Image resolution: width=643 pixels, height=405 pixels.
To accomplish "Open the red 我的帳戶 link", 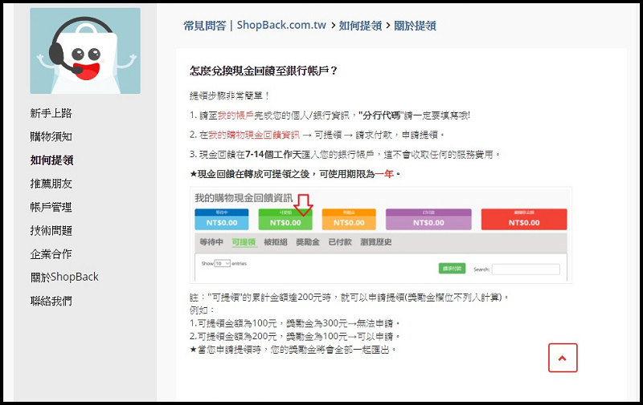I will (x=235, y=115).
